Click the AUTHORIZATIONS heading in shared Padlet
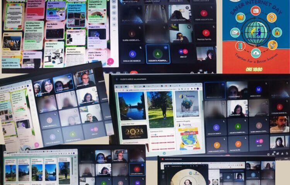 click(x=131, y=143)
